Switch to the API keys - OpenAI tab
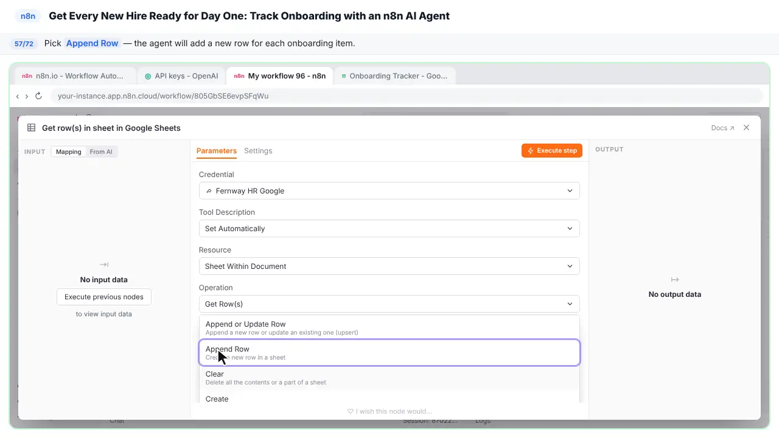 (181, 76)
